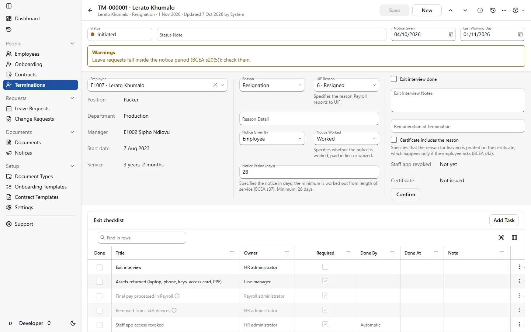Image resolution: width=531 pixels, height=332 pixels.
Task: Open the column chooser icon in Exit checklist
Action: (x=514, y=238)
